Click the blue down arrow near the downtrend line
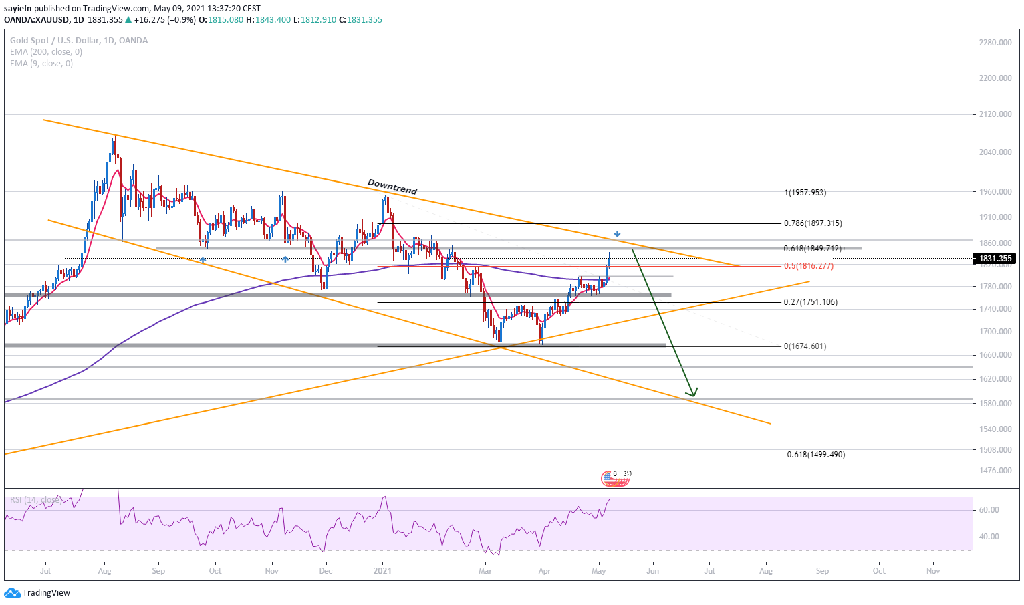1024x605 pixels. point(617,235)
